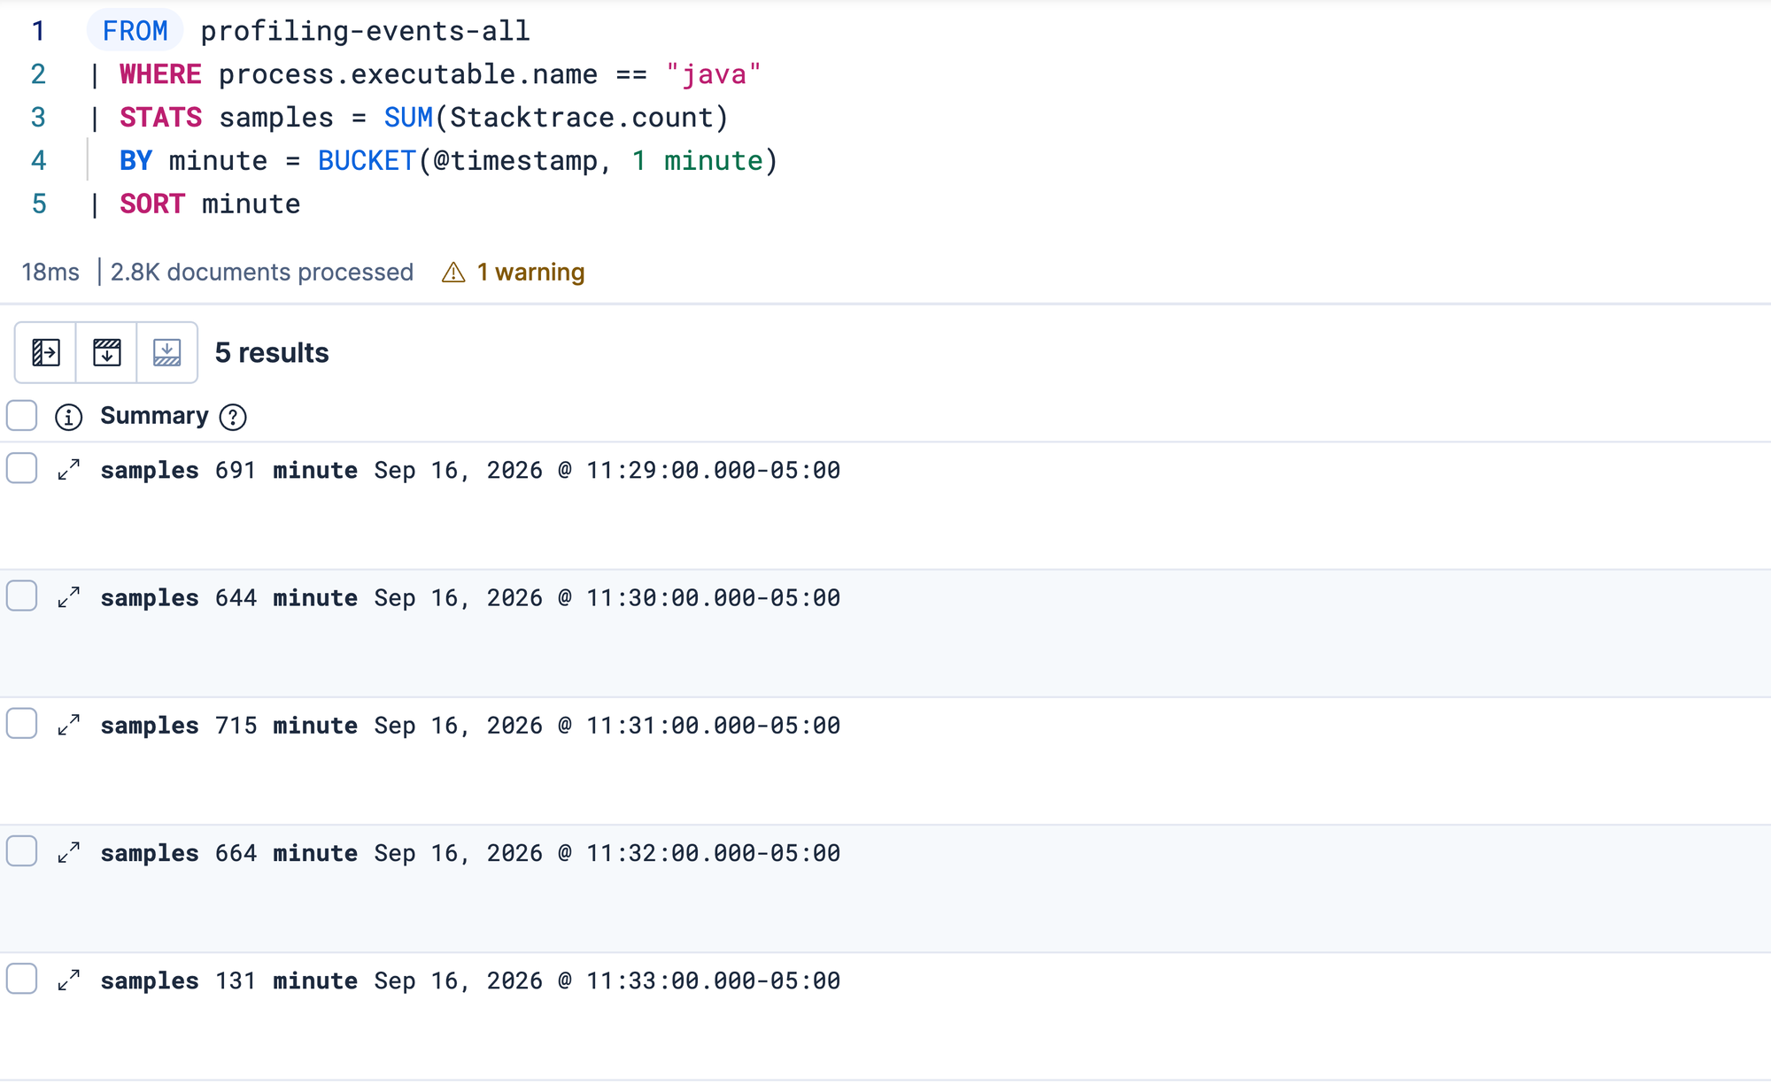Click the FROM keyword in the query
The image size is (1771, 1084).
(x=135, y=31)
